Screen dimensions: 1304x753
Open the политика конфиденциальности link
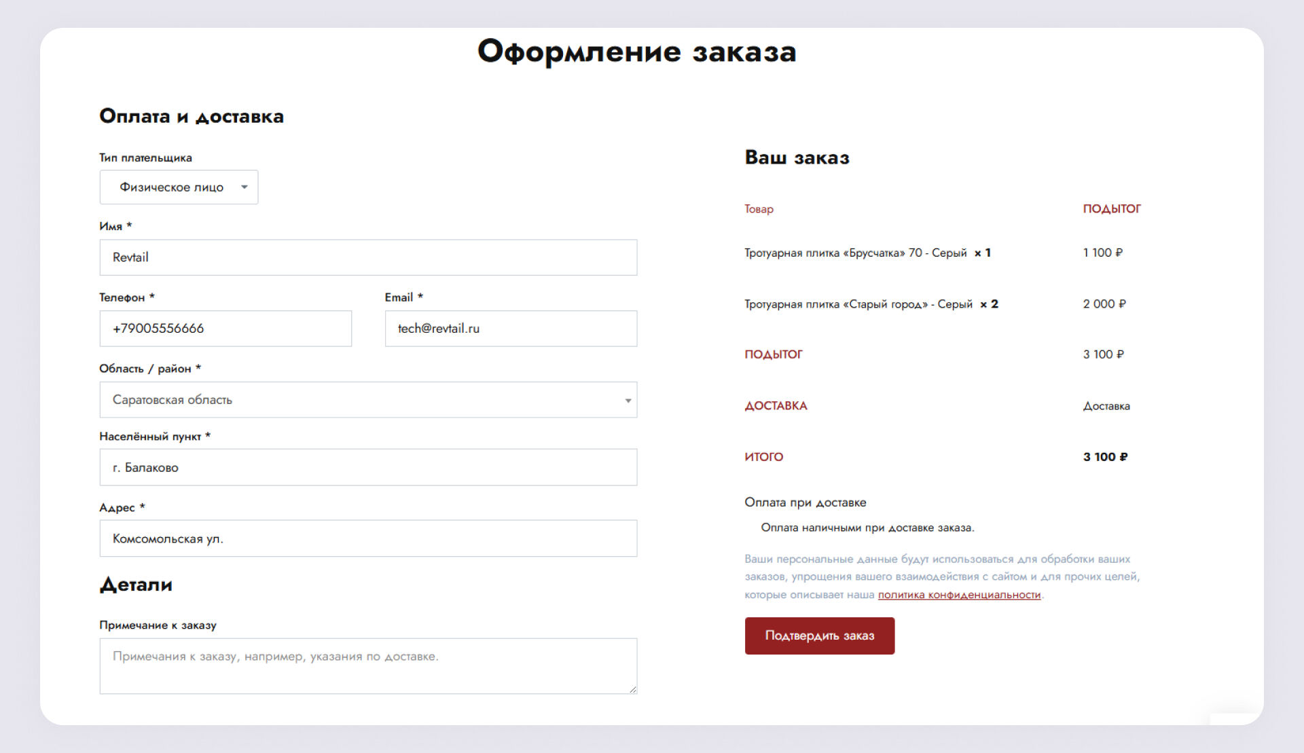(x=958, y=595)
